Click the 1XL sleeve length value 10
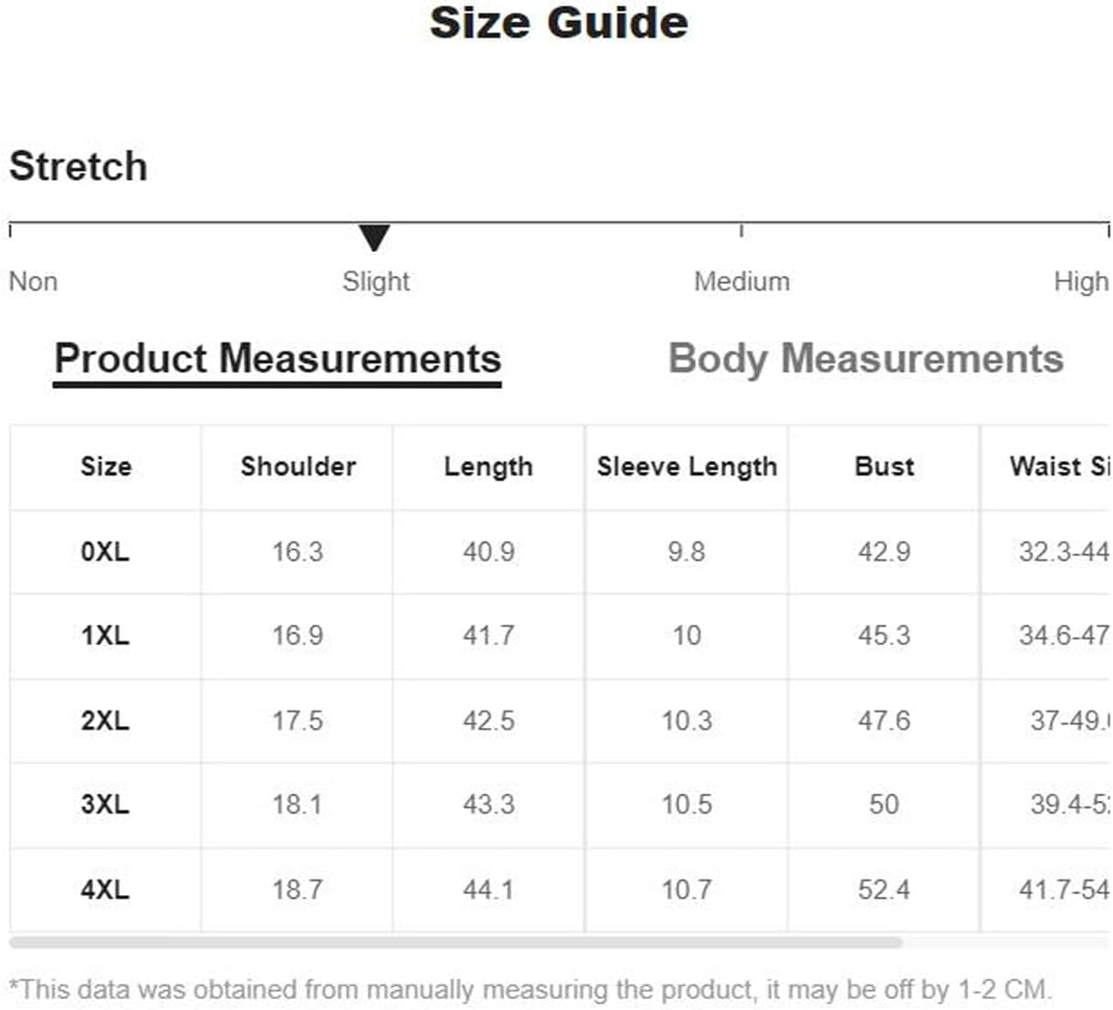1113x1010 pixels. [687, 636]
